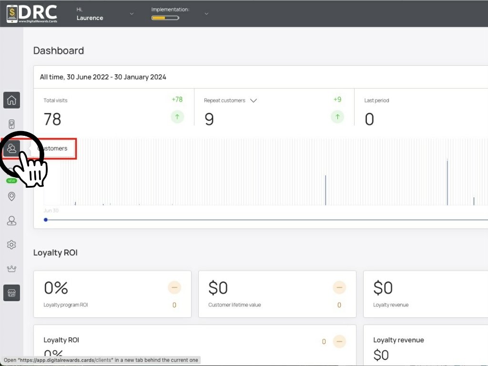The height and width of the screenshot is (366, 488).
Task: Open the single user profile sidebar icon
Action: pos(11,221)
